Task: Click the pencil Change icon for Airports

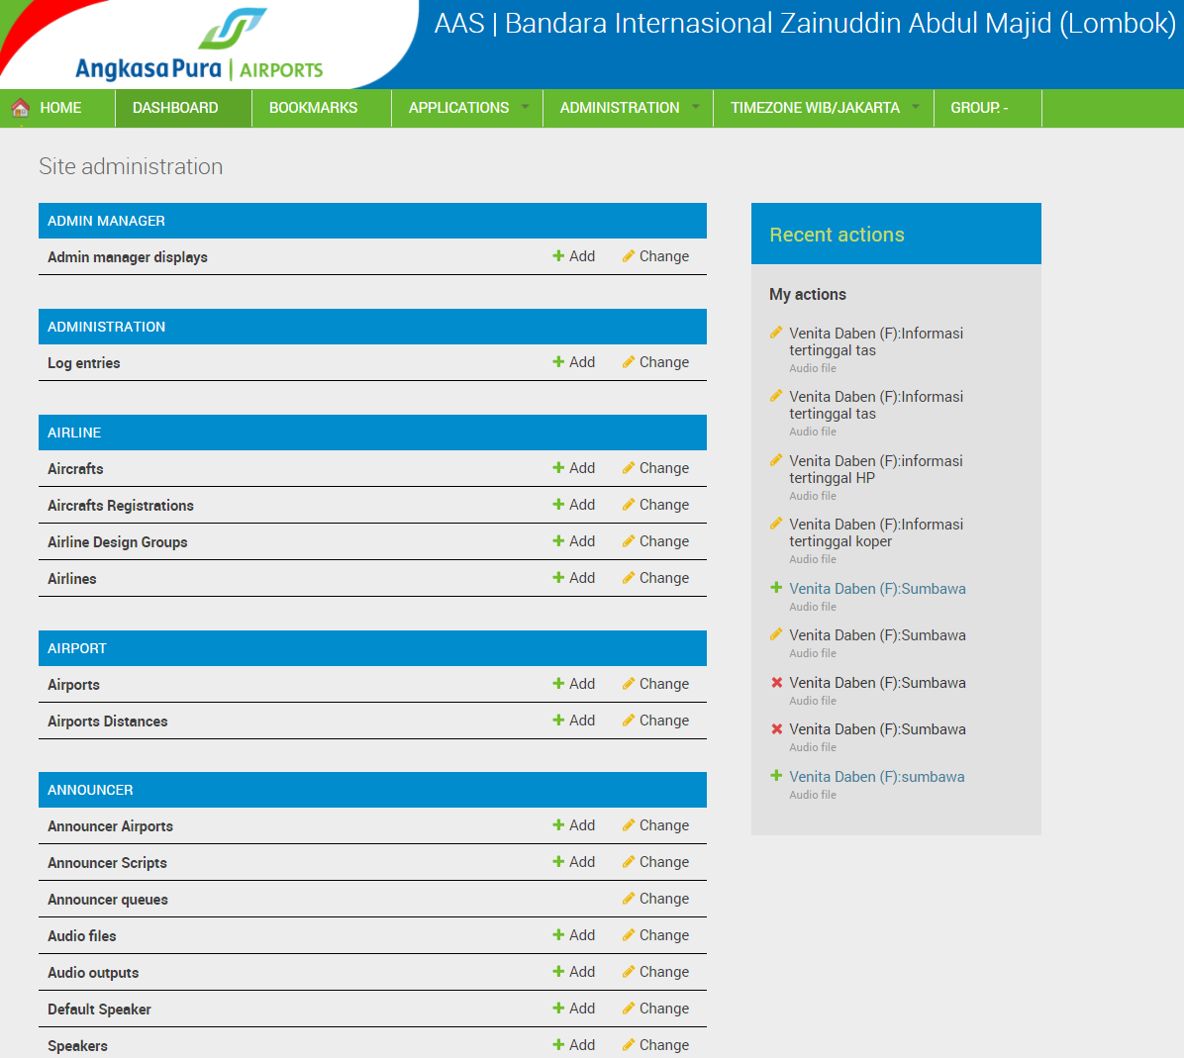Action: [628, 683]
